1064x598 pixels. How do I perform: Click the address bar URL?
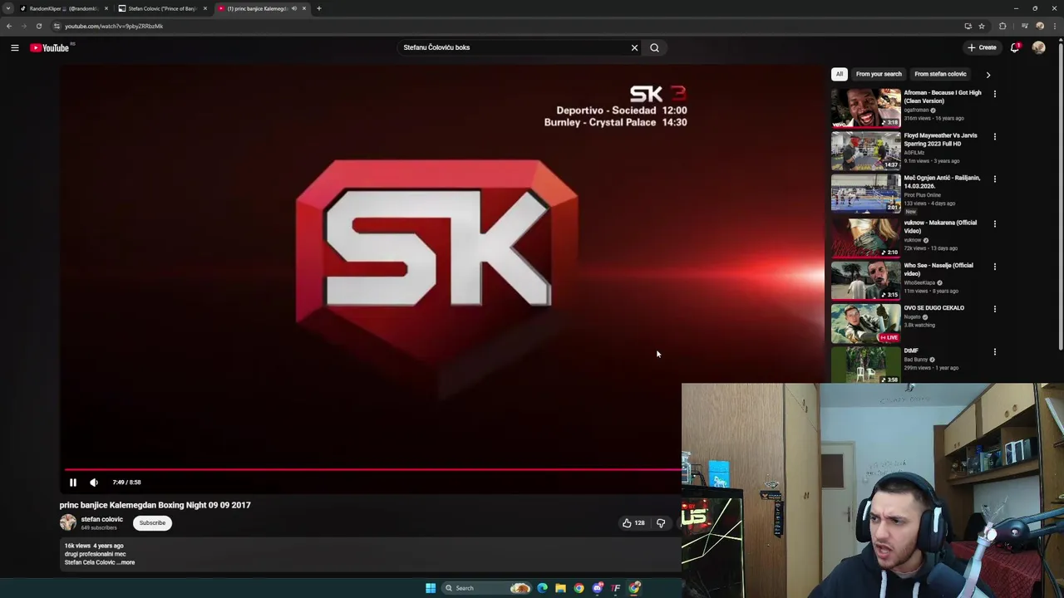pos(114,26)
